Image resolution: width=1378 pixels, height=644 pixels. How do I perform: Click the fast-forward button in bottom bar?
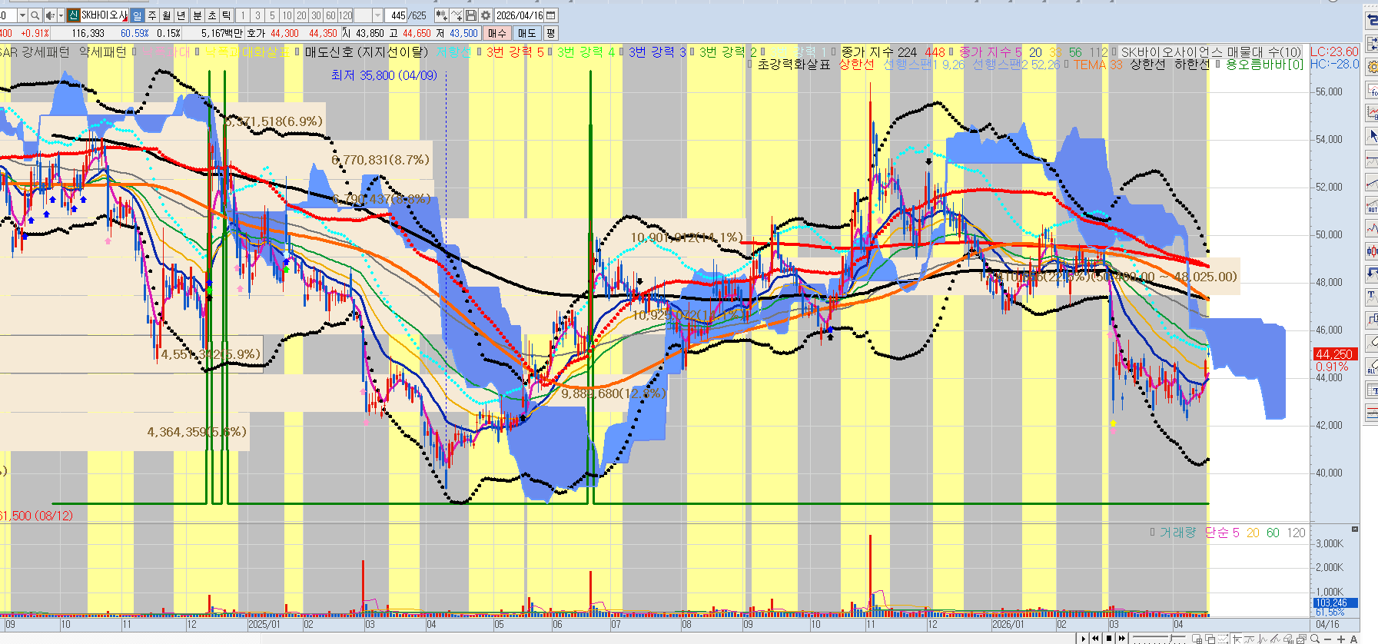[1121, 639]
